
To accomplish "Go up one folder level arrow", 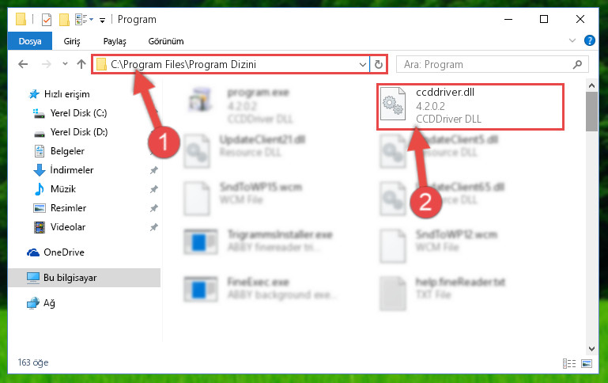I will tap(81, 64).
